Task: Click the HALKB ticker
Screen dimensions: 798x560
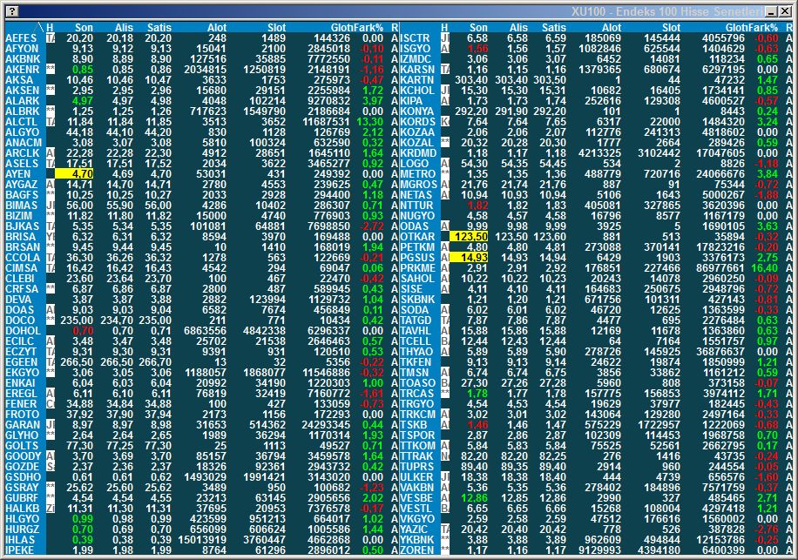Action: click(x=22, y=509)
